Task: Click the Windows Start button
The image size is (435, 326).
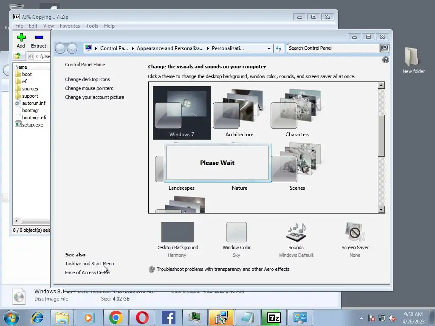Action: point(11,318)
